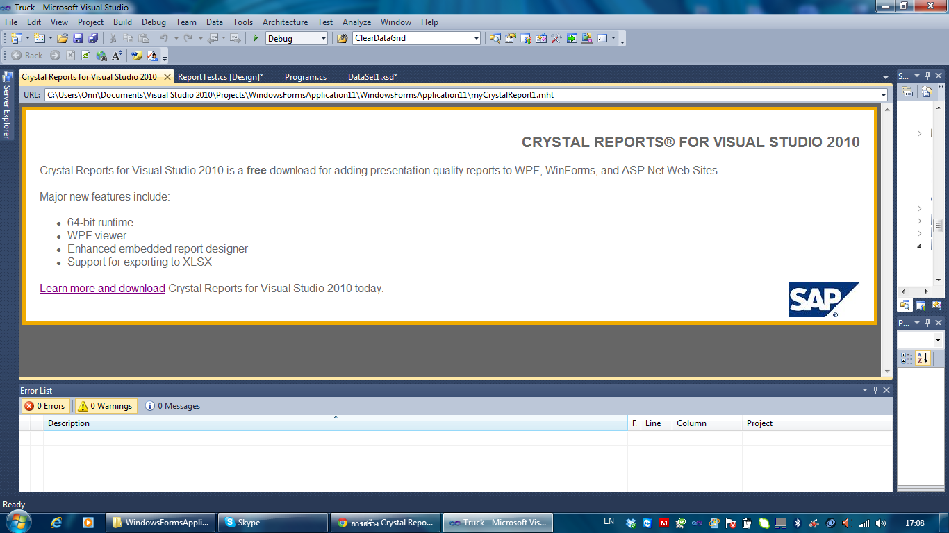Open the Start Page green arrow icon
This screenshot has width=949, height=533.
572,39
